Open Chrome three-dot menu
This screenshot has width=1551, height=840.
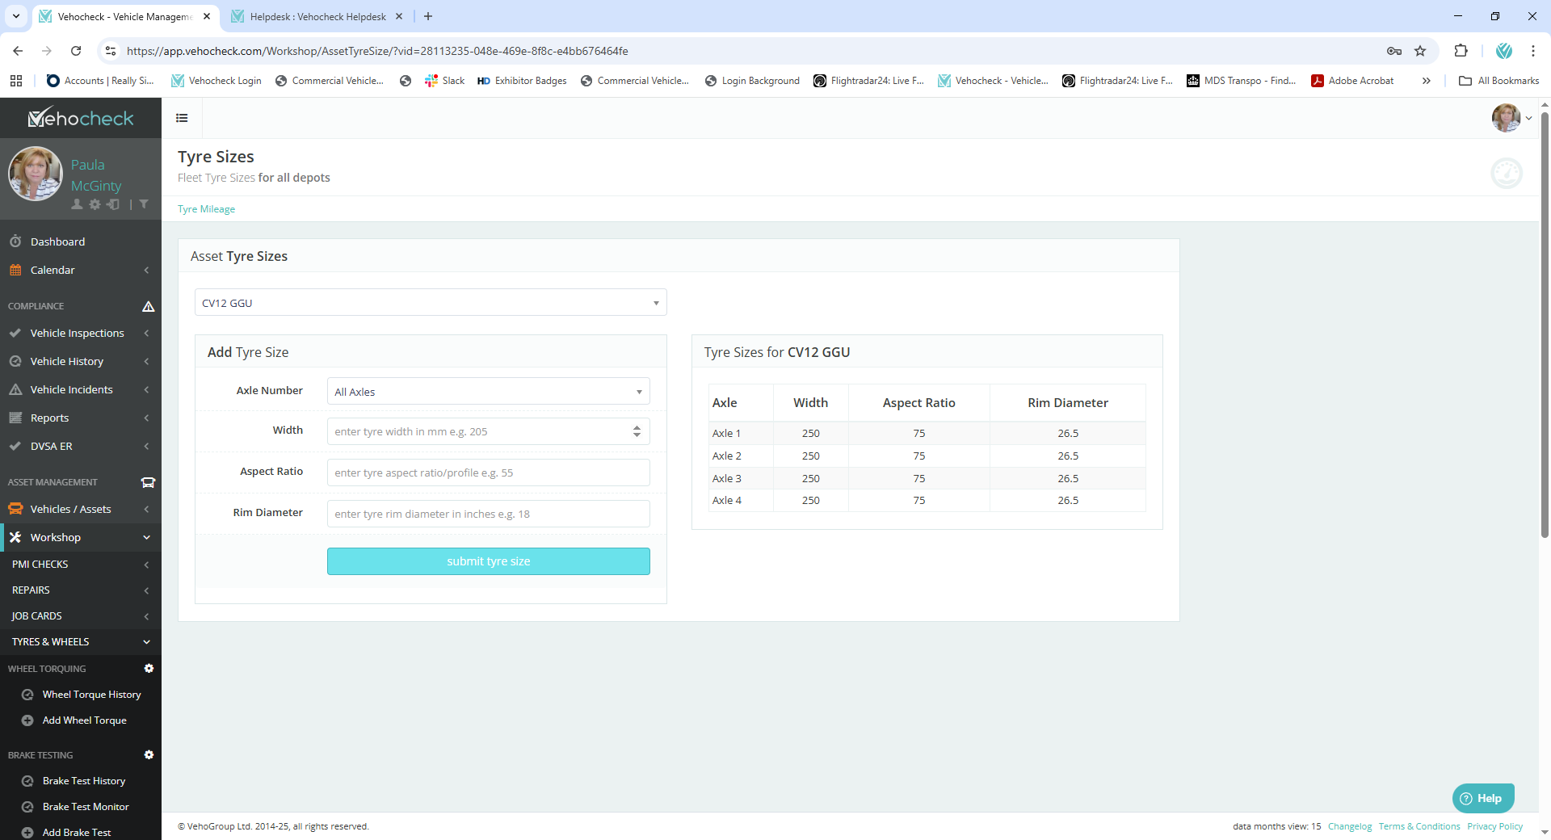(1532, 51)
